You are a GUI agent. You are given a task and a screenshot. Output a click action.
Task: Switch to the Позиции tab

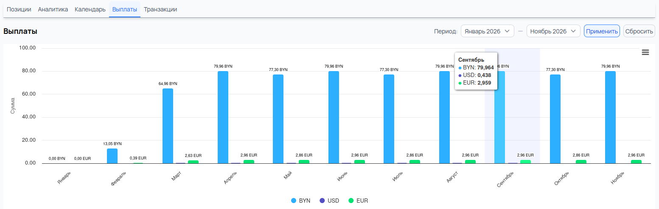[19, 9]
